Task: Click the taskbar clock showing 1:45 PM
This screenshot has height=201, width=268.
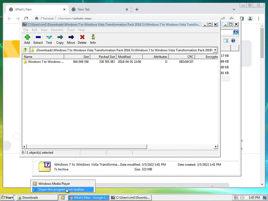Action: coord(254,198)
